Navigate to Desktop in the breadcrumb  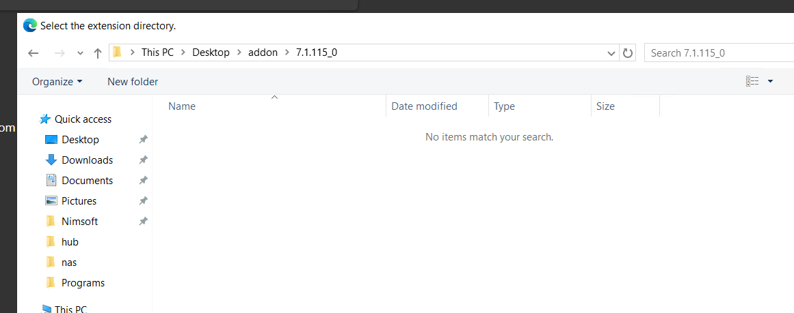tap(211, 53)
